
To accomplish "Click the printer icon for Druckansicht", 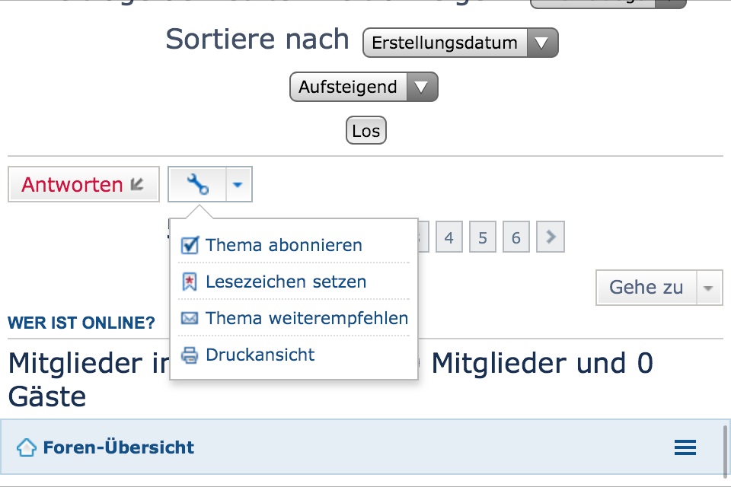I will tap(189, 355).
